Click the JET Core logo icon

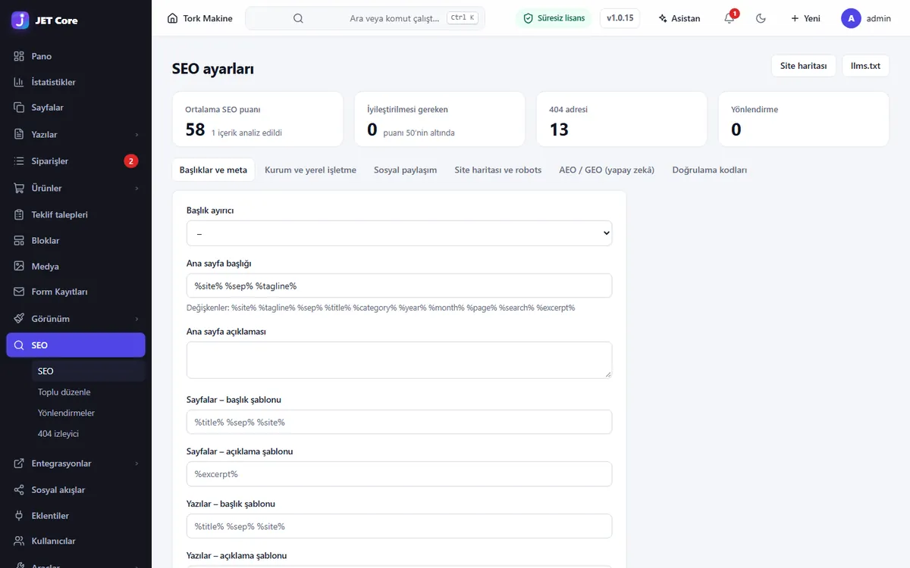click(x=20, y=20)
